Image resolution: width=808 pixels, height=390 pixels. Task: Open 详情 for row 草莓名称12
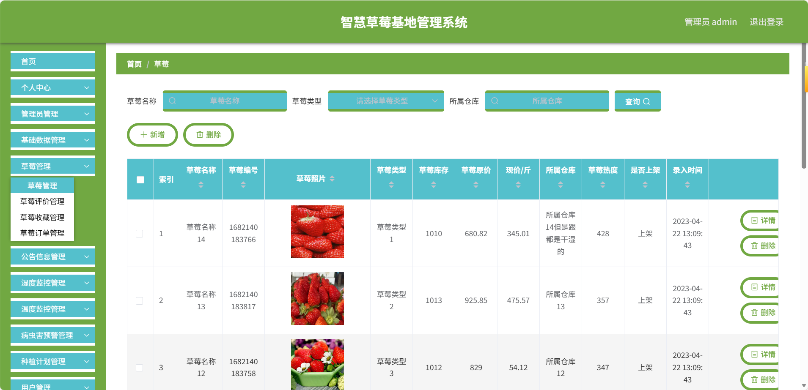760,355
